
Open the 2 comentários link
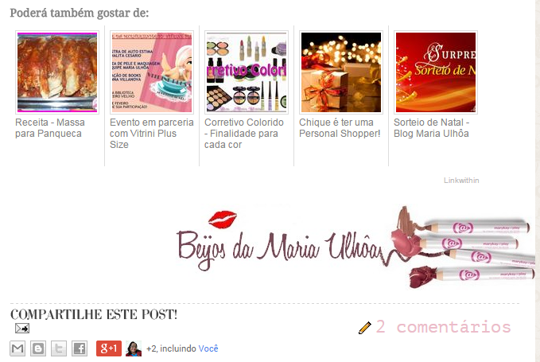(x=443, y=326)
